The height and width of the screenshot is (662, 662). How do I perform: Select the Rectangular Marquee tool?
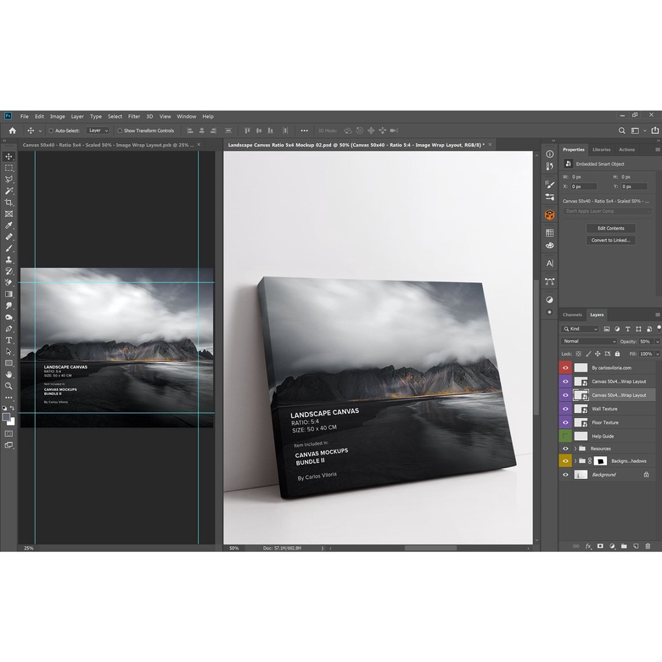pyautogui.click(x=9, y=168)
